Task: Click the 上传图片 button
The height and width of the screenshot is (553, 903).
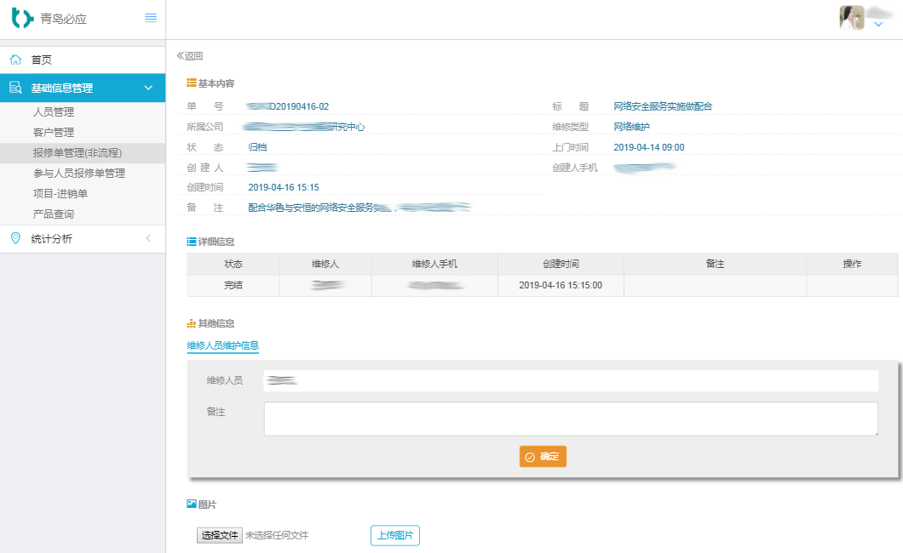Action: tap(395, 535)
